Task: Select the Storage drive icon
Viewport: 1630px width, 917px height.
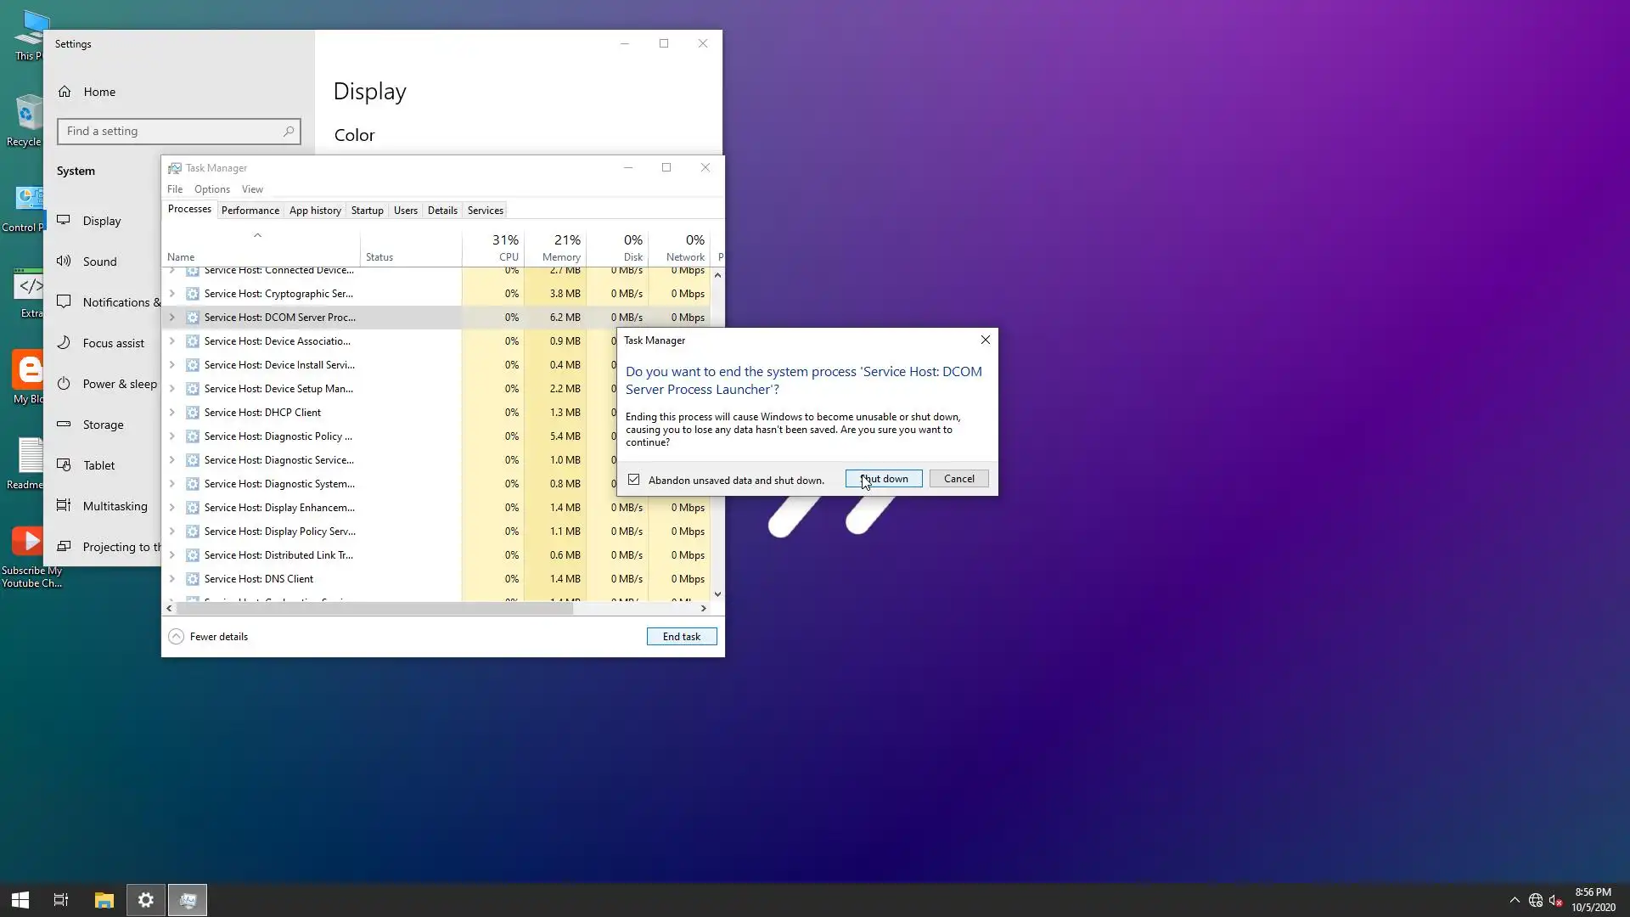Action: click(x=64, y=425)
